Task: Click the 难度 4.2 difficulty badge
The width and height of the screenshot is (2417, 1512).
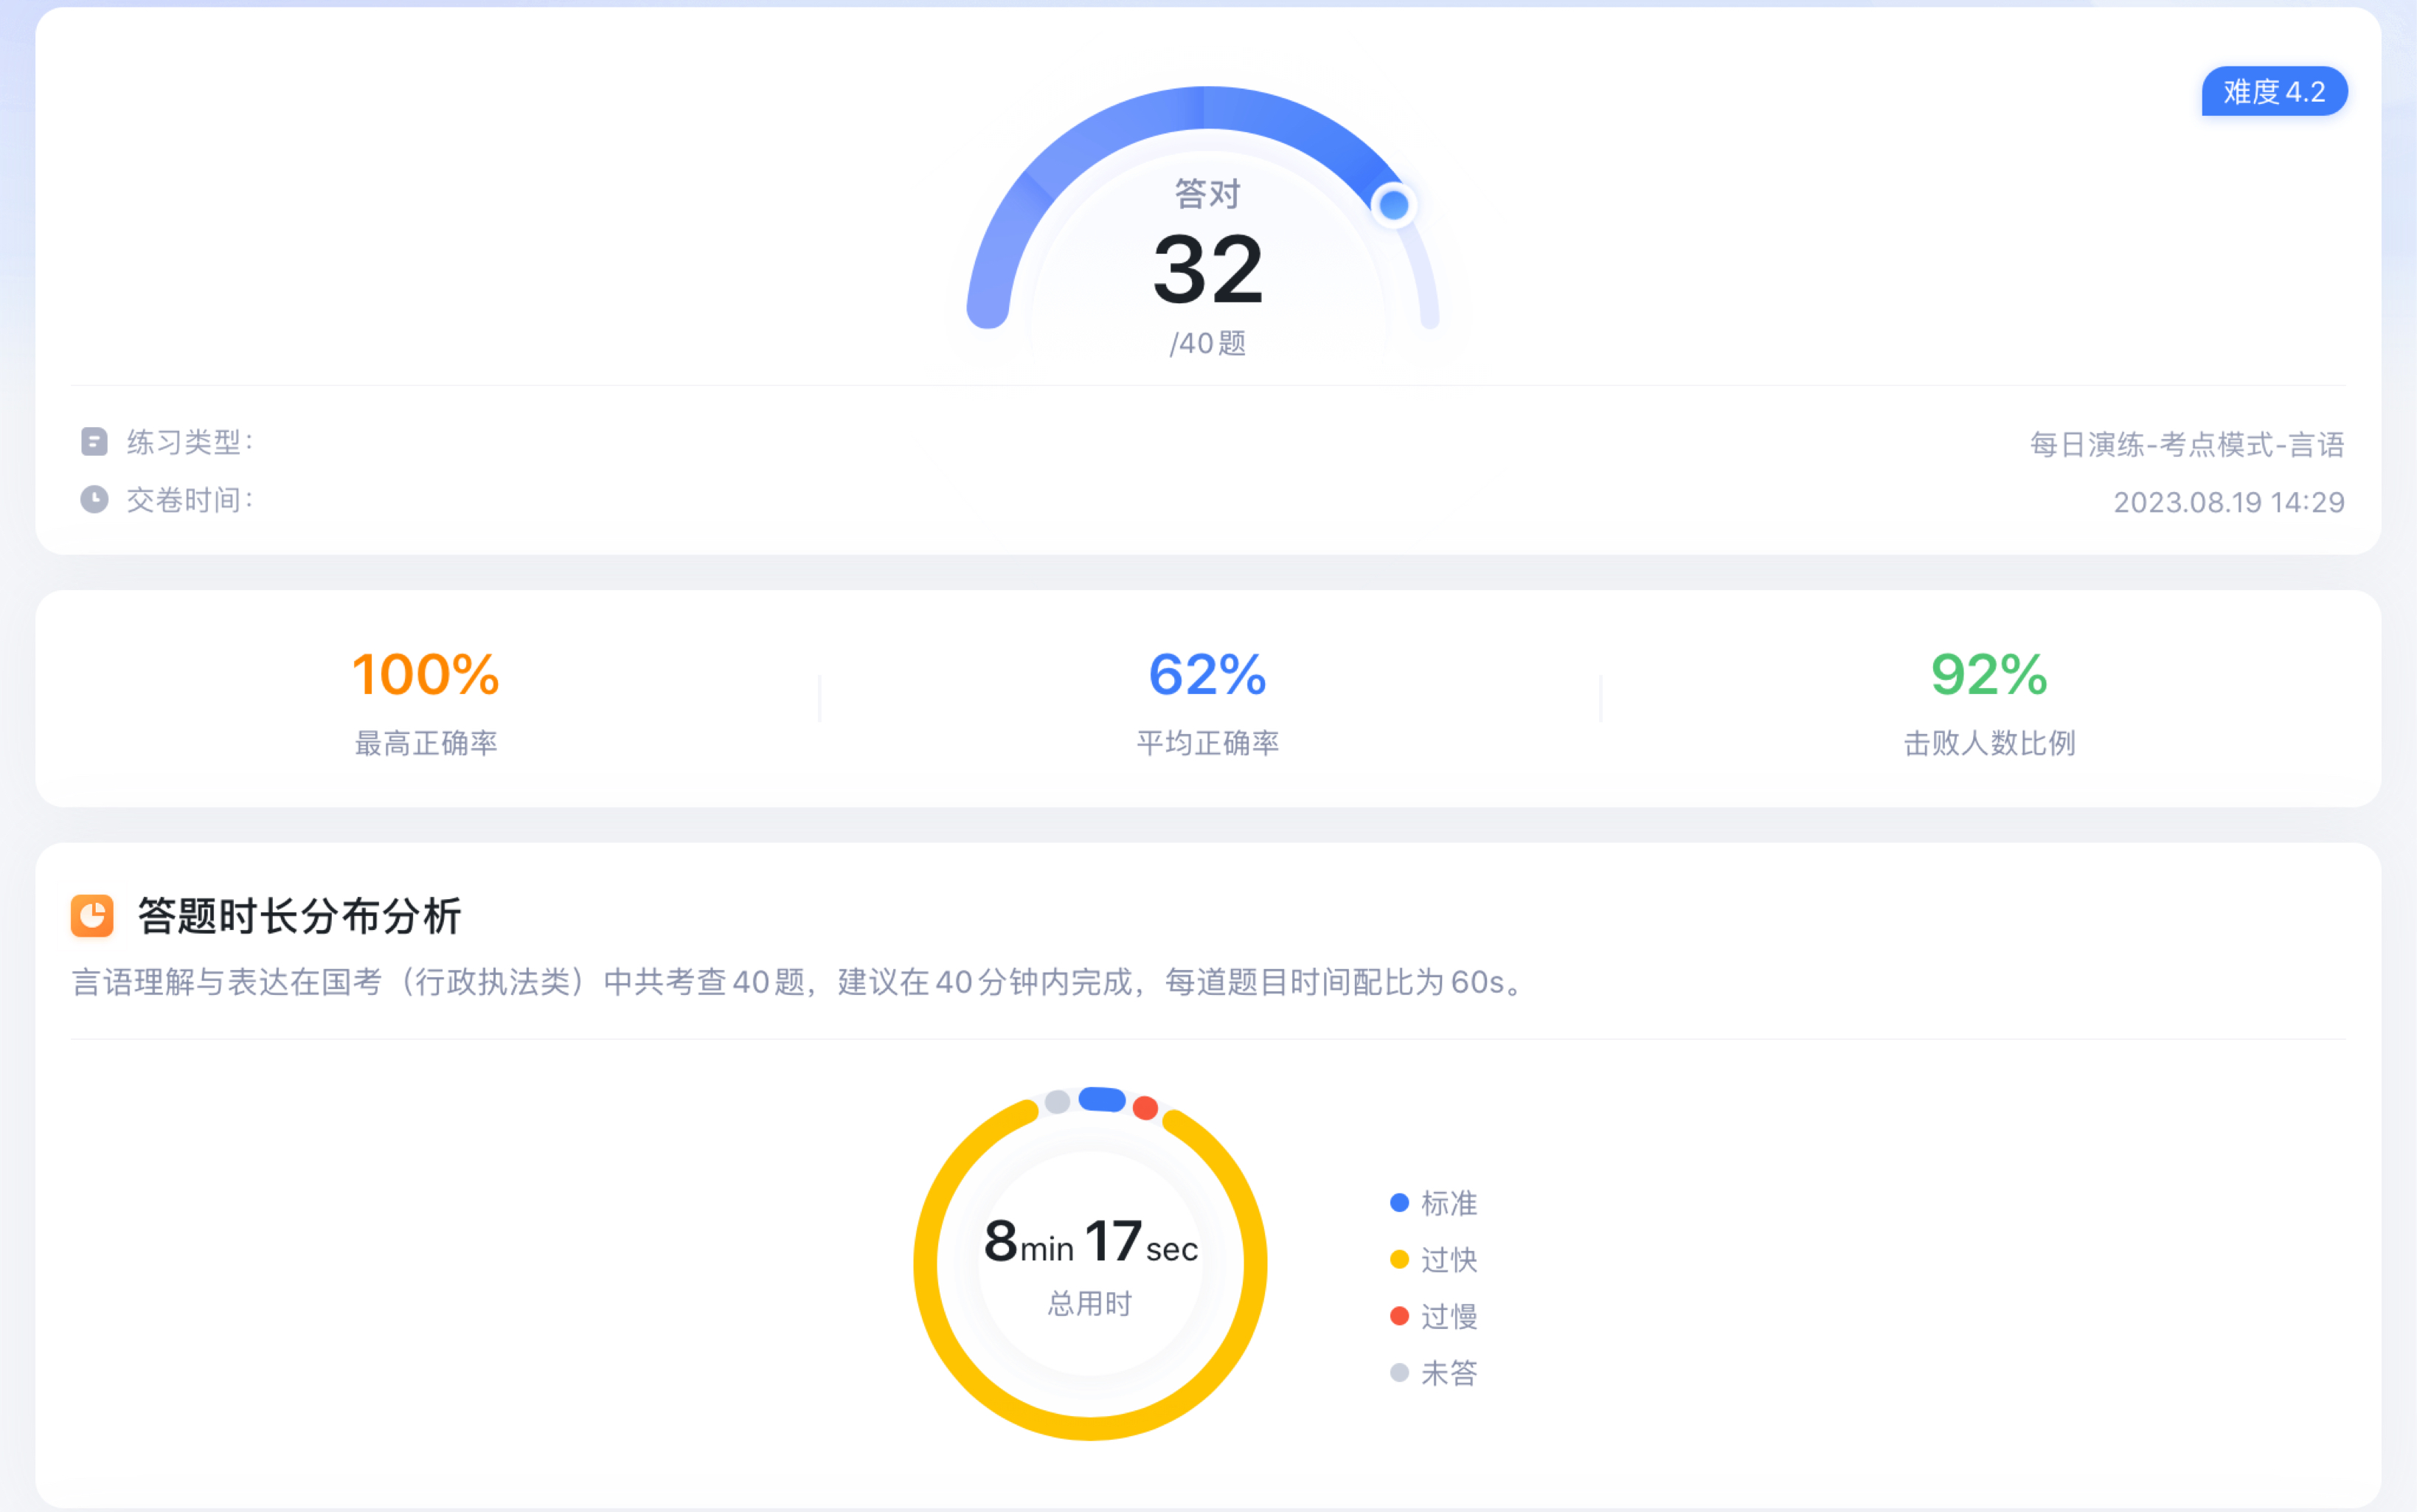Action: tap(2274, 92)
